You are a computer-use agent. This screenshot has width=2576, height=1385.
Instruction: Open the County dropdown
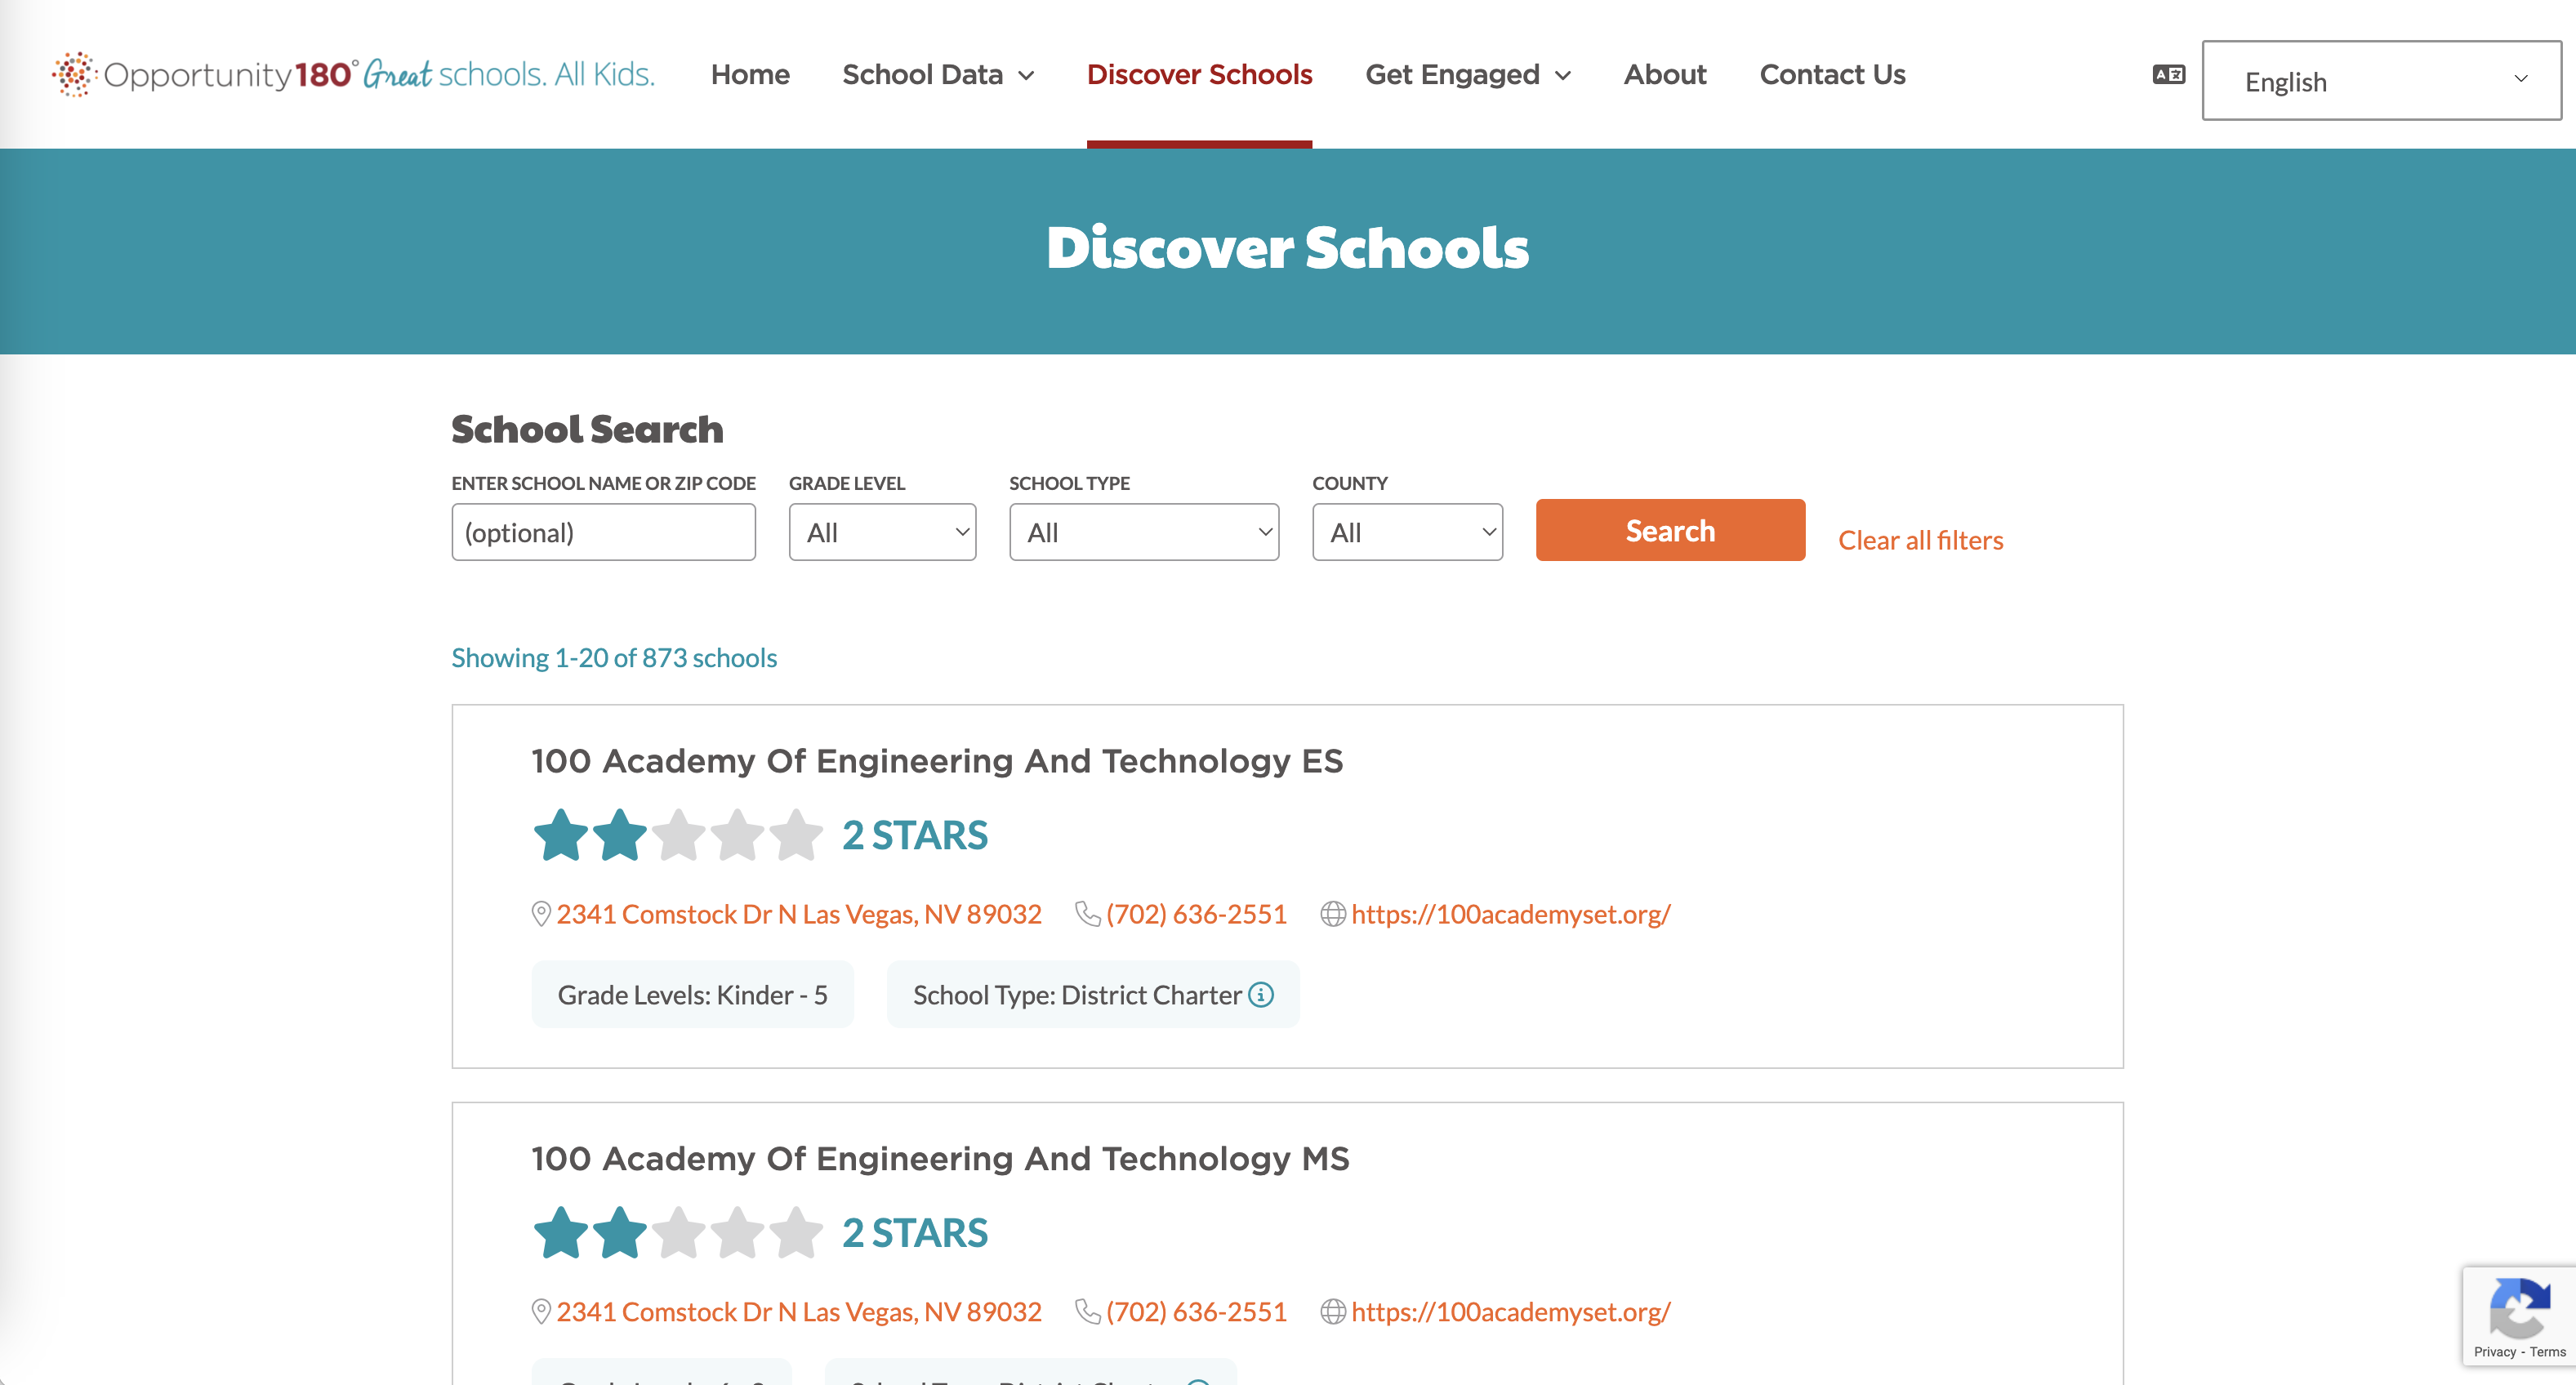click(x=1407, y=532)
